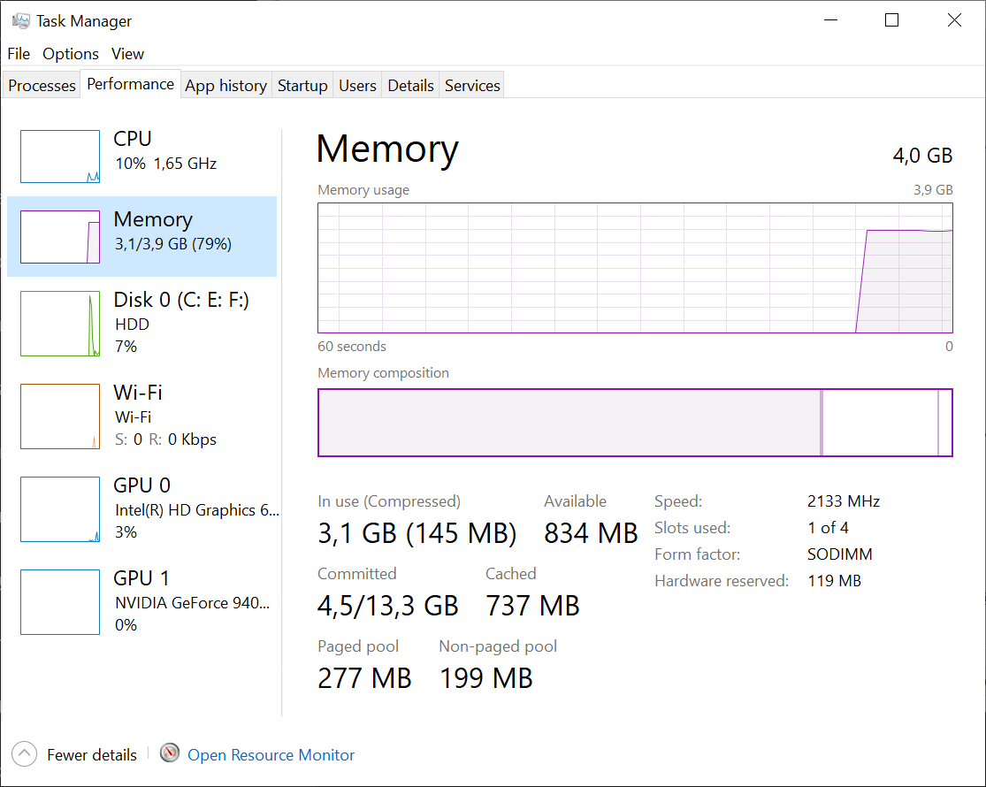986x787 pixels.
Task: Click the Resource Monitor gauge icon
Action: click(x=170, y=753)
